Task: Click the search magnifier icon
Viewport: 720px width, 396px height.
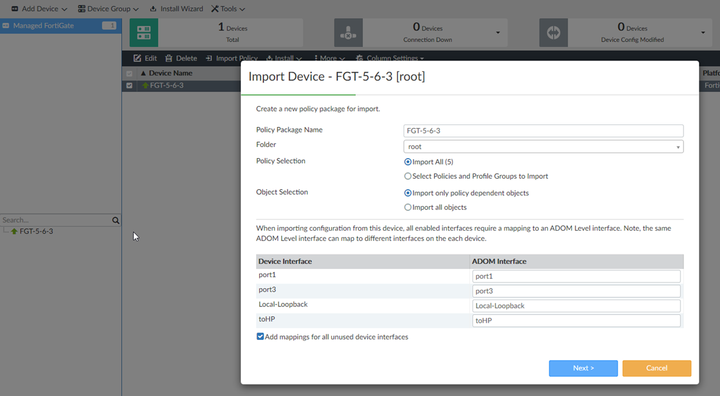Action: (x=116, y=220)
